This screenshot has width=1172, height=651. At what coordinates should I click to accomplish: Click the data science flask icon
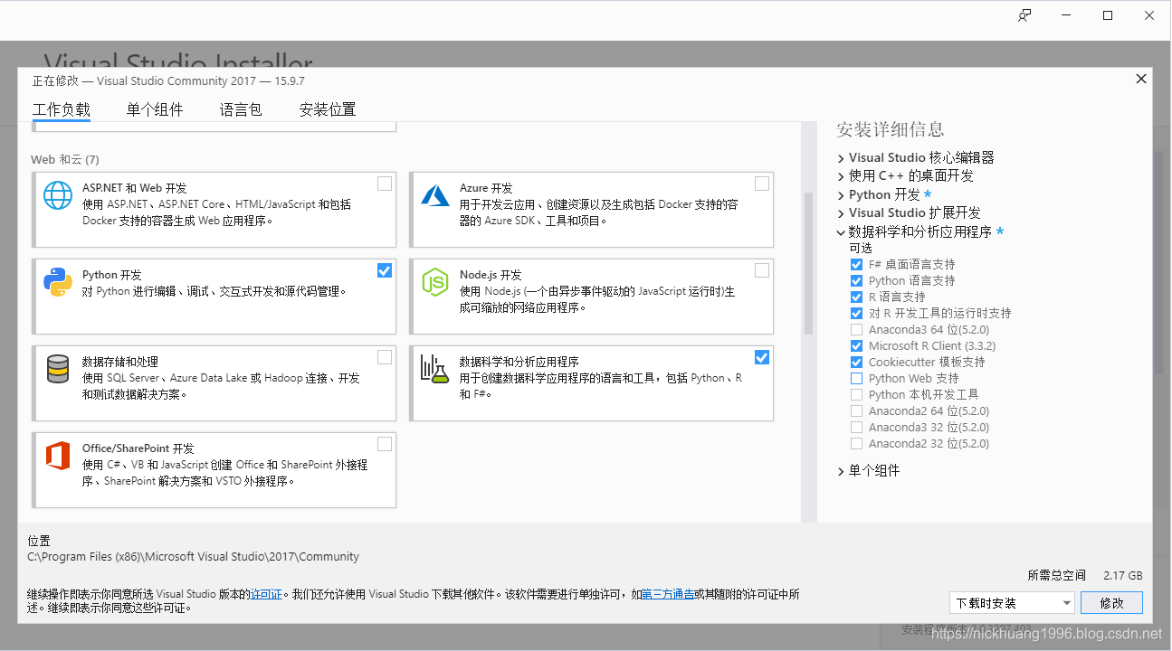click(x=435, y=369)
